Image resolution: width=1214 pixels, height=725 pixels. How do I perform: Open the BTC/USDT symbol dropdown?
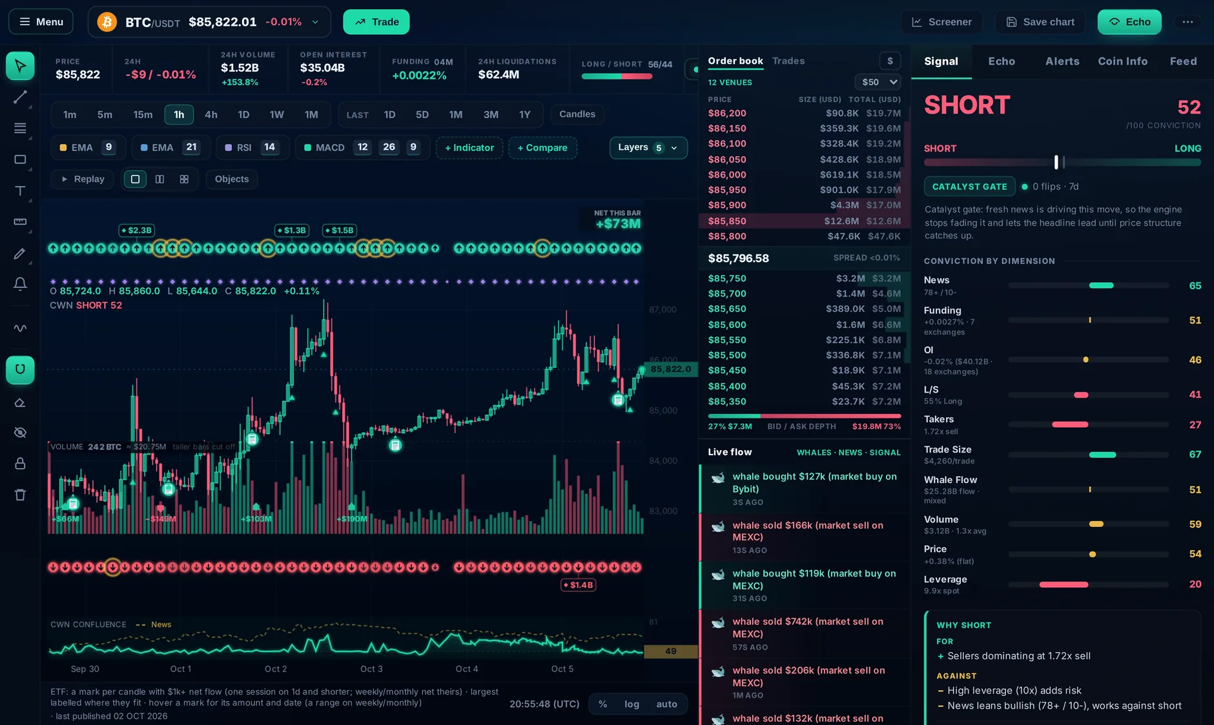[x=209, y=22]
